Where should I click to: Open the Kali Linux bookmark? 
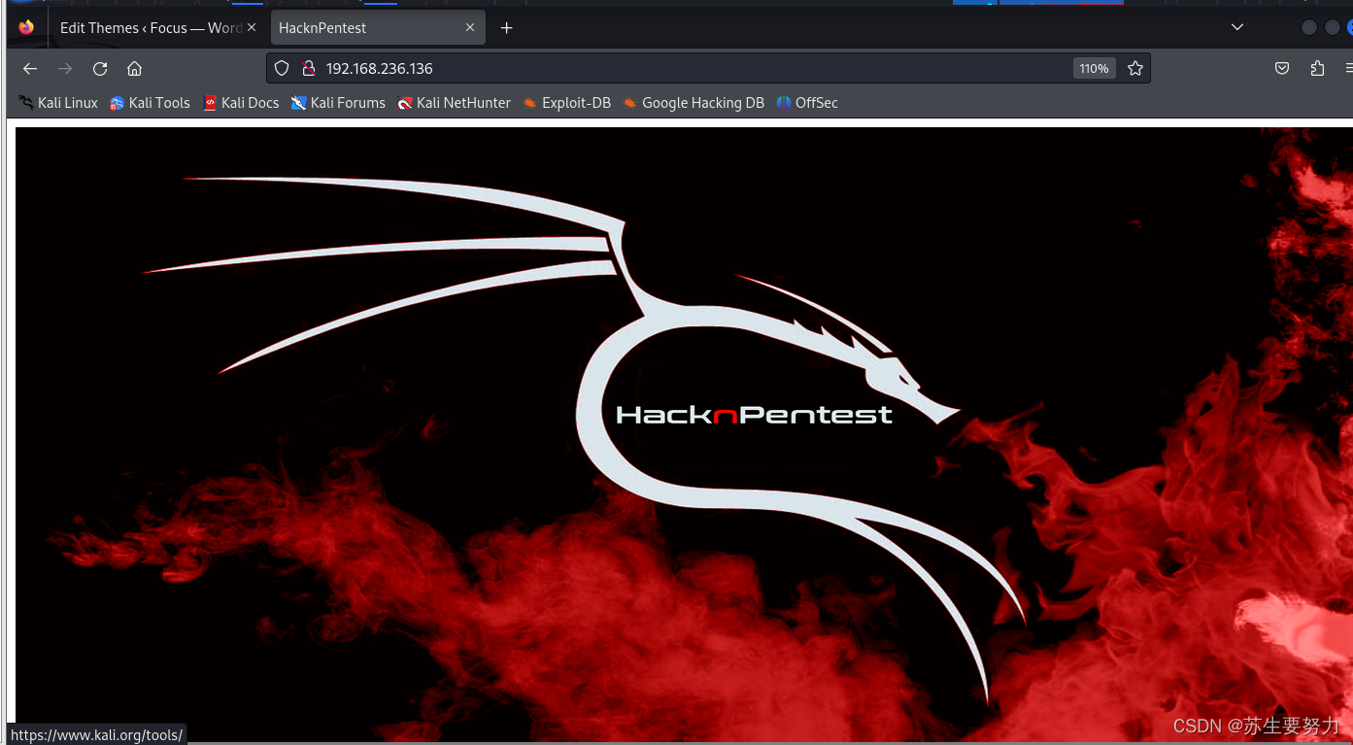(58, 102)
